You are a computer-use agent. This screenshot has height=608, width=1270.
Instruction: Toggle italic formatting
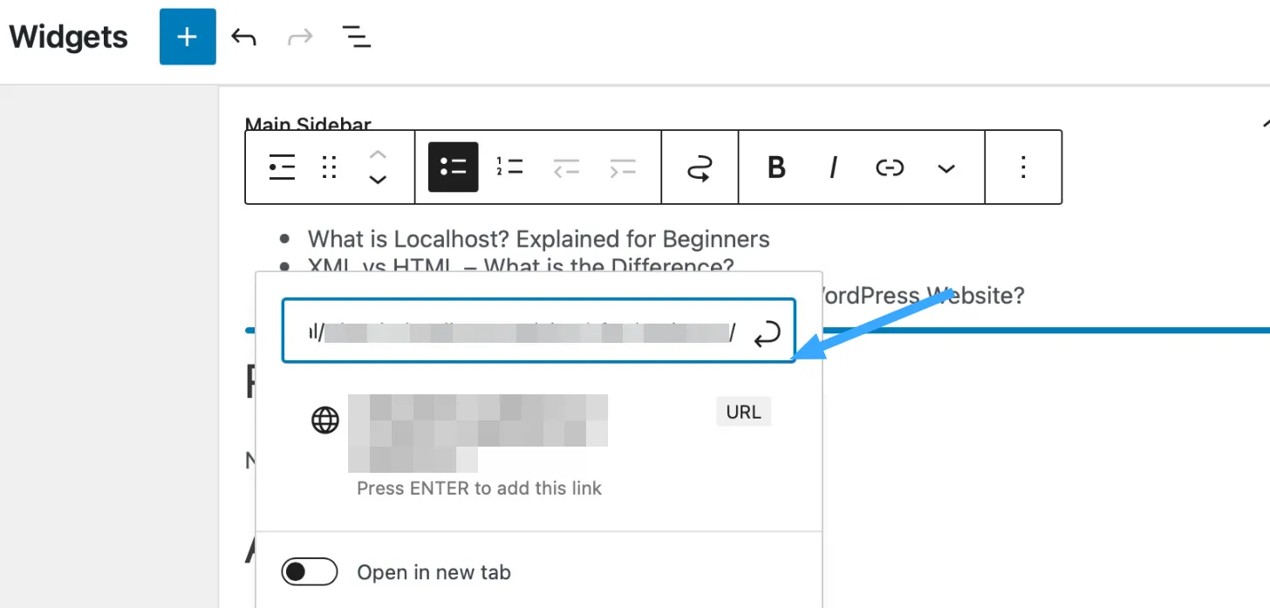pyautogui.click(x=833, y=167)
